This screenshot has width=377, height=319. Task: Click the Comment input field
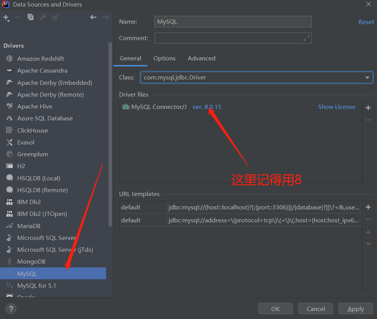233,38
